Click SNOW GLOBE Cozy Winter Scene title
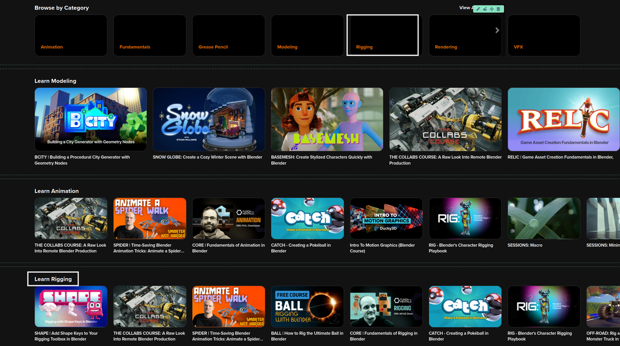Viewport: 620px width, 346px height. 207,157
